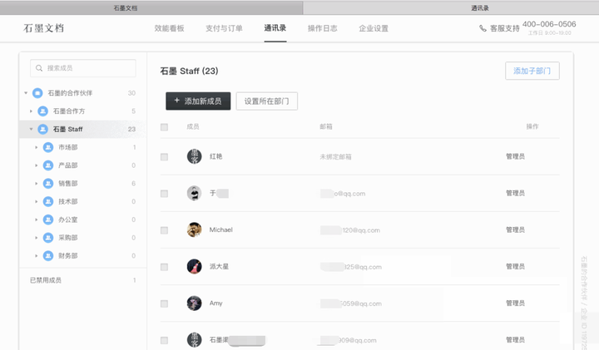Select the 销售部 tree row label
The width and height of the screenshot is (599, 350).
coord(67,184)
